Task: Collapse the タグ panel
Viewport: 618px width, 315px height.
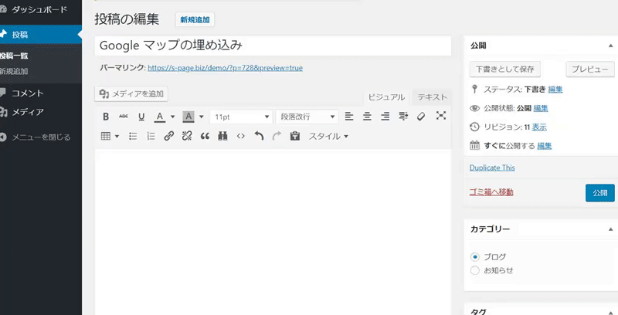Action: 610,312
